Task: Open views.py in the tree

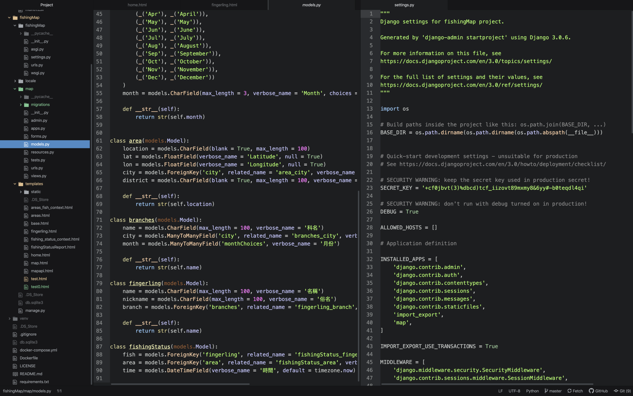Action: (x=38, y=176)
